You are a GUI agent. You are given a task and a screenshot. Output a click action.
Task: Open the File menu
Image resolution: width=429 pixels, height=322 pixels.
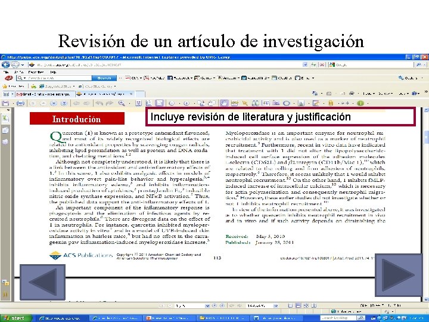coord(5,72)
